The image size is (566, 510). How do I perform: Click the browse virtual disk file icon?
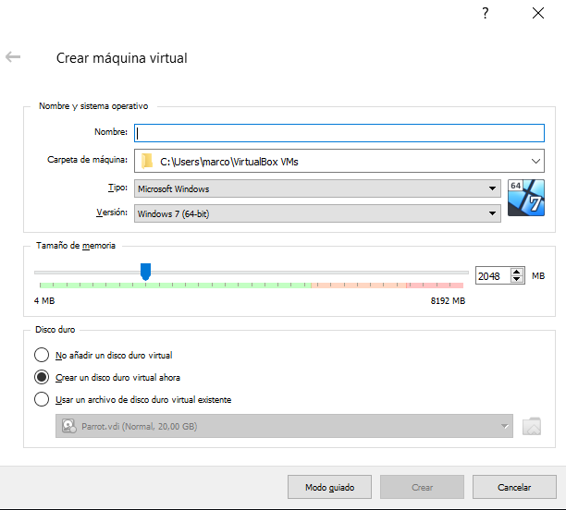pos(532,426)
